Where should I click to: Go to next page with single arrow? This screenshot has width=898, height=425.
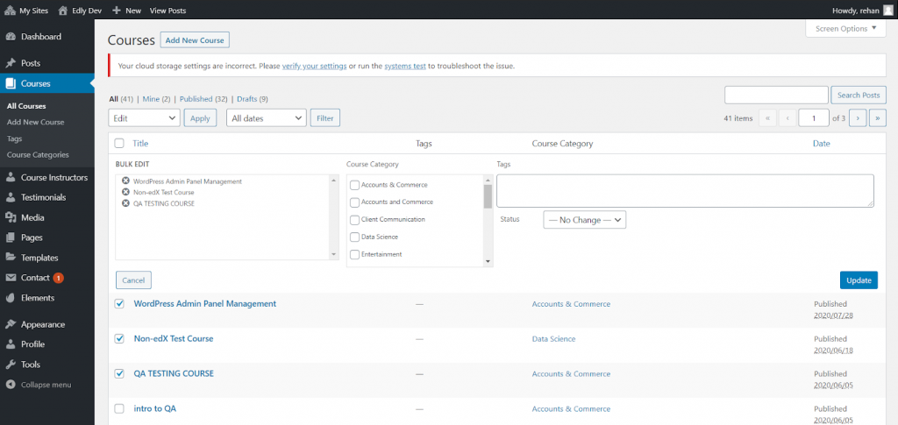pos(858,117)
